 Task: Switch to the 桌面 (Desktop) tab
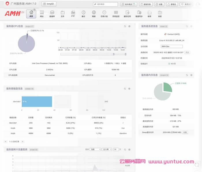(31, 14)
